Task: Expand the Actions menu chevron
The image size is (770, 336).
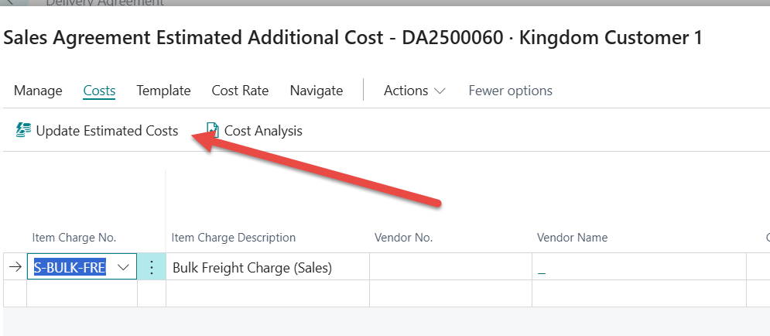Action: pyautogui.click(x=440, y=91)
